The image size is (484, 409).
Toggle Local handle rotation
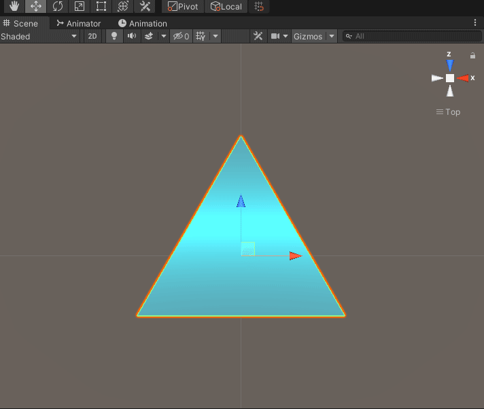click(226, 7)
